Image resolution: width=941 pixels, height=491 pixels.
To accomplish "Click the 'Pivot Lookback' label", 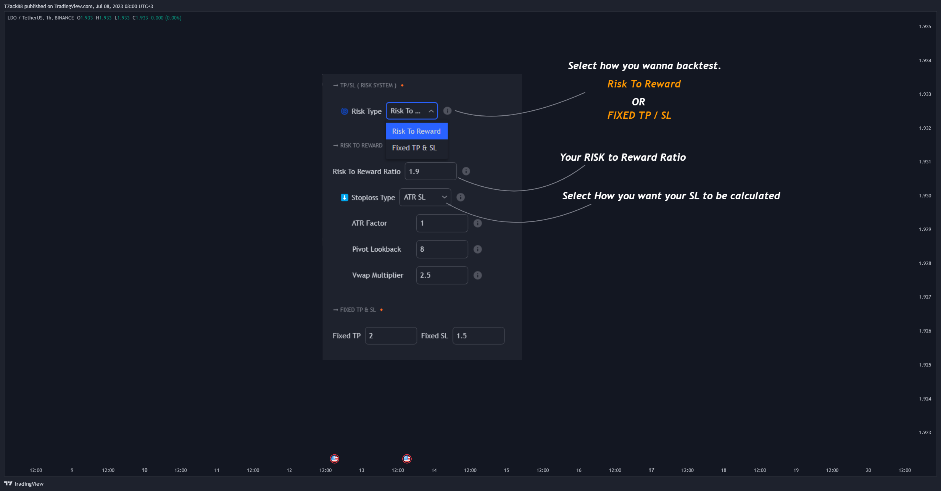I will click(x=376, y=249).
